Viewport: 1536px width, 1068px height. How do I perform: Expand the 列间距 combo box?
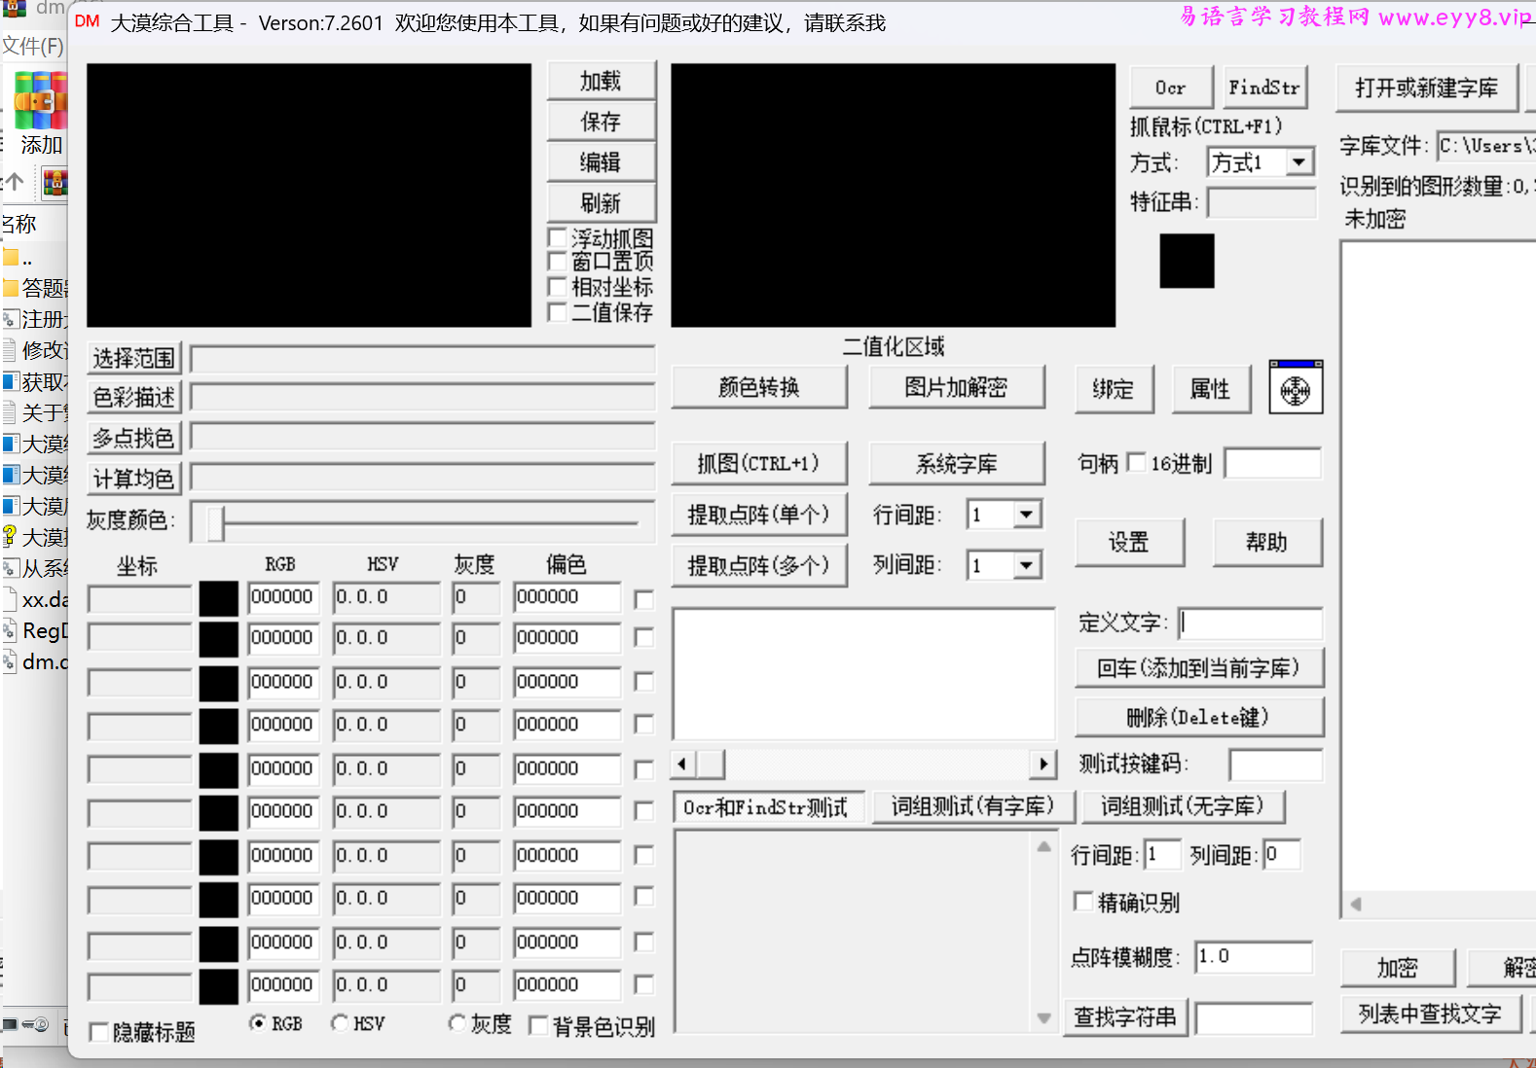pyautogui.click(x=1027, y=565)
